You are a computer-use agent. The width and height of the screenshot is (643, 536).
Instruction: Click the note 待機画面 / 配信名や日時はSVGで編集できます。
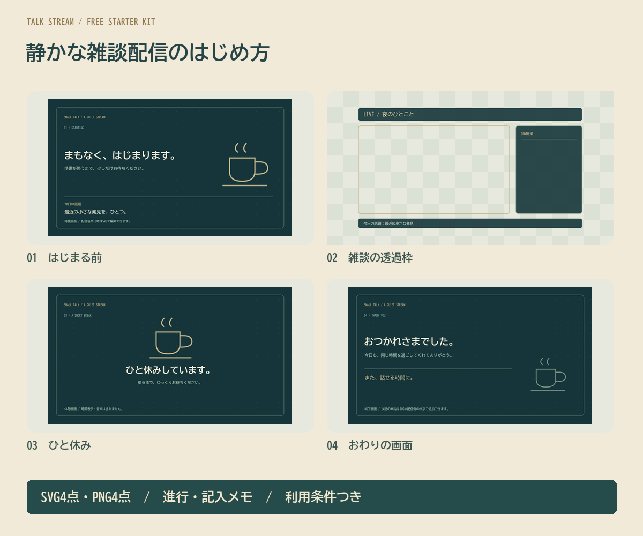(98, 221)
